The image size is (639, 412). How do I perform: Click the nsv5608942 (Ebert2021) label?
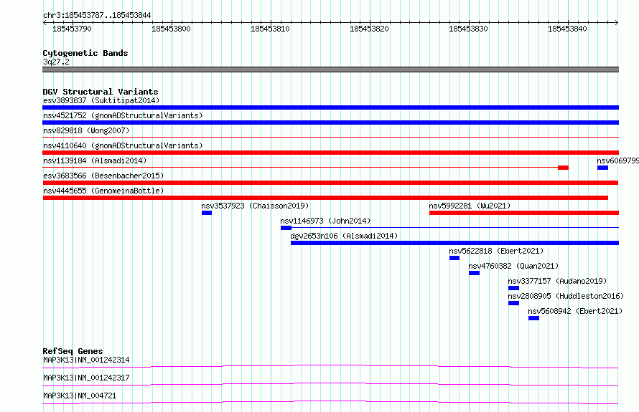click(x=575, y=311)
